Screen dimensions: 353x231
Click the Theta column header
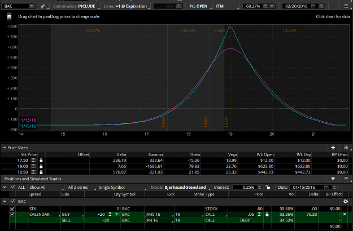pyautogui.click(x=195, y=154)
